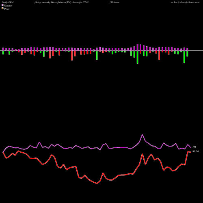Click the 'Volume' legend label
The width and height of the screenshot is (203, 203).
pyautogui.click(x=8, y=6)
